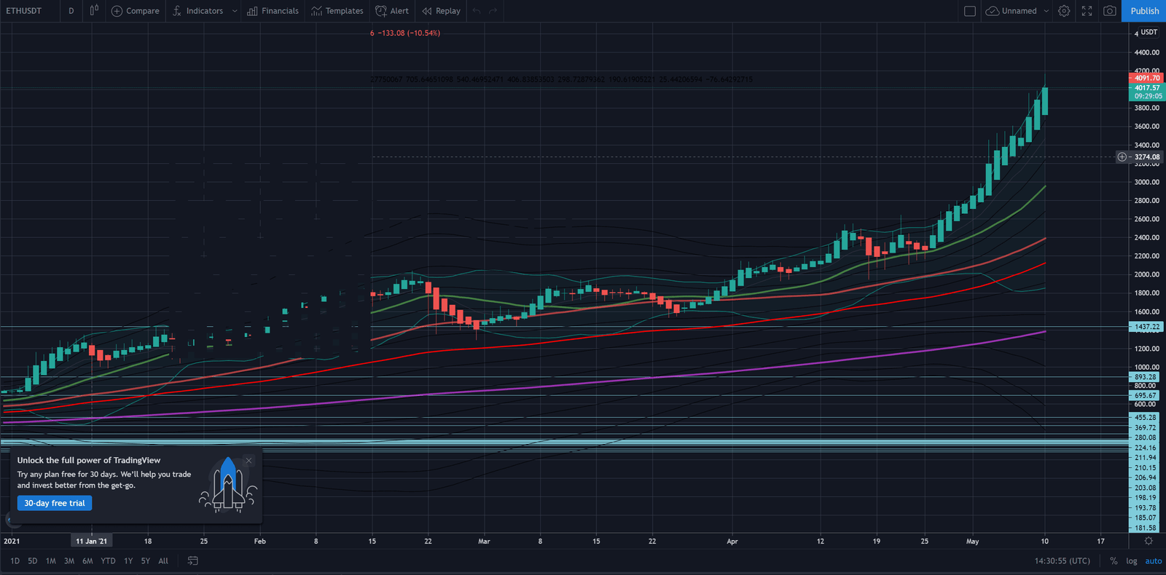The image size is (1166, 575).
Task: Start bar Replay mode
Action: click(441, 11)
